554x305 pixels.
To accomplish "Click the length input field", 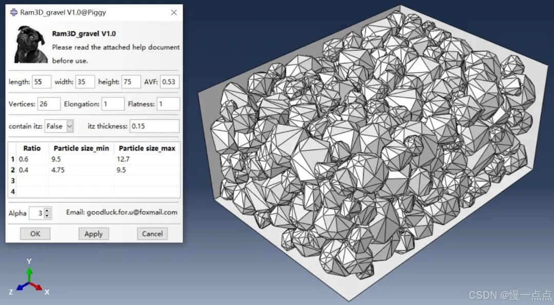I will tap(42, 82).
